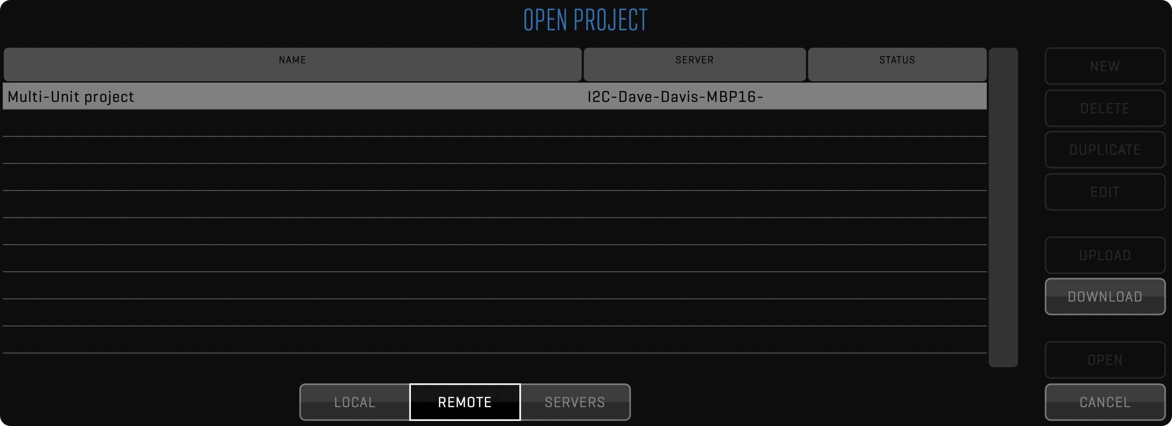This screenshot has width=1172, height=426.
Task: Open the SERVERS tab
Action: [x=575, y=402]
